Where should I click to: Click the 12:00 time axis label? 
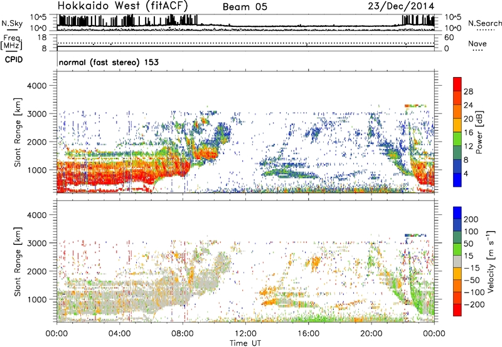click(x=245, y=334)
